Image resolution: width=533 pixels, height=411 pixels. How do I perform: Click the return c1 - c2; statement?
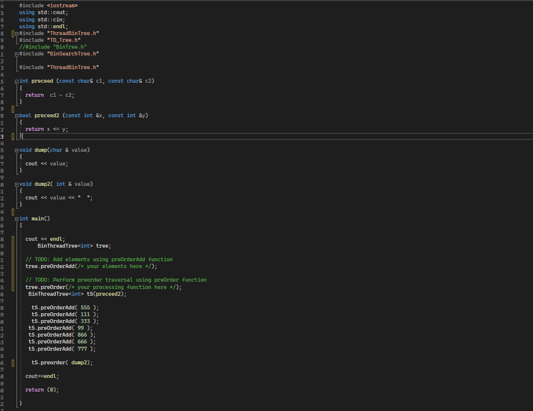pos(50,95)
